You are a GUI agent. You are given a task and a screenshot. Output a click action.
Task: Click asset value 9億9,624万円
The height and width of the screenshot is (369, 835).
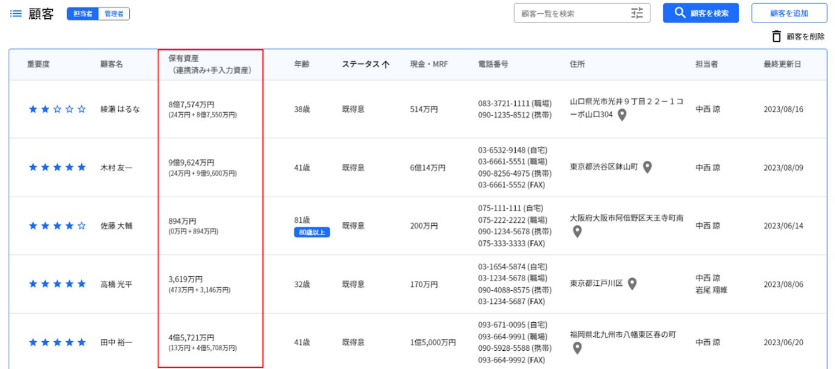(191, 163)
